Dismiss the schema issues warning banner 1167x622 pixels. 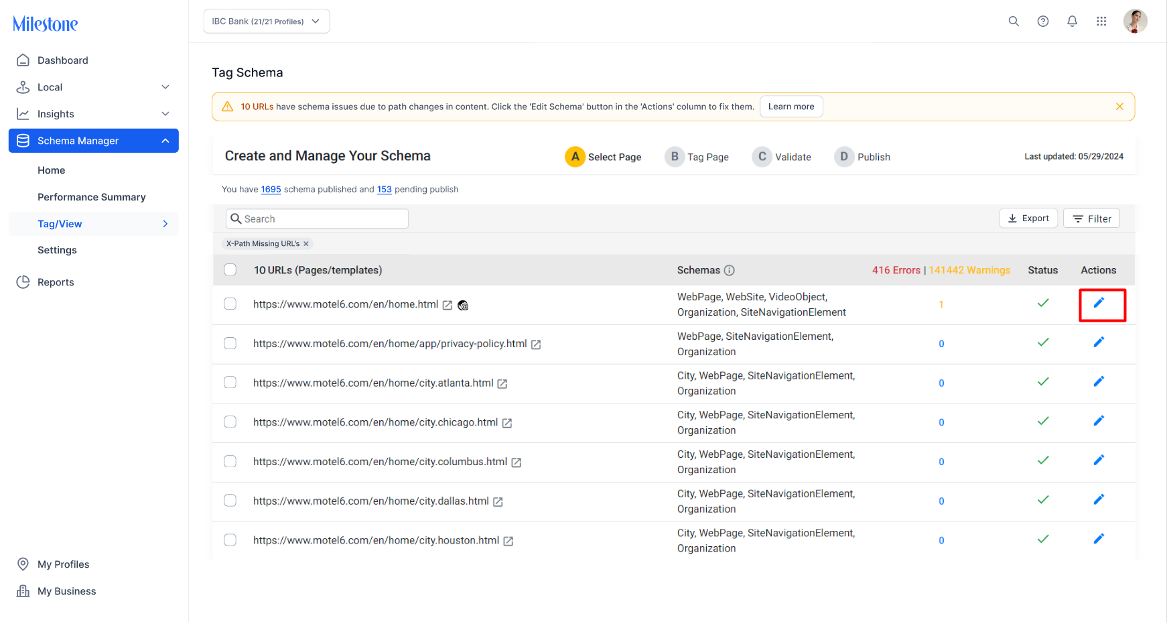click(x=1119, y=107)
